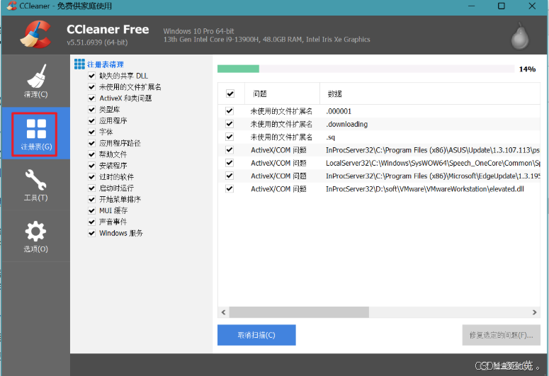549x376 pixels.
Task: Uncheck the Speech_OneCore LocalServer32 row
Action: point(230,163)
